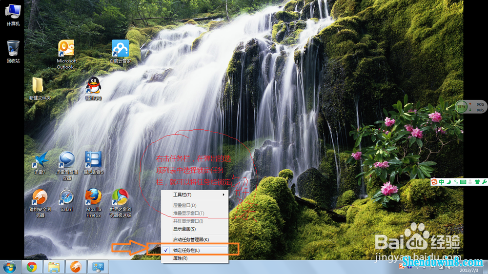Select the 腾讯QQ penguin shortcut
This screenshot has height=274, width=488.
[93, 89]
